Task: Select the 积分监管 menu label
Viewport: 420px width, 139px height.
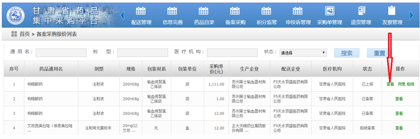Action: click(x=267, y=22)
